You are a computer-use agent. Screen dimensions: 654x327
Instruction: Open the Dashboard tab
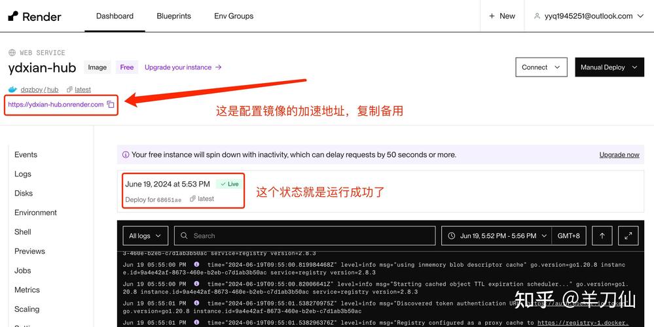click(x=115, y=16)
